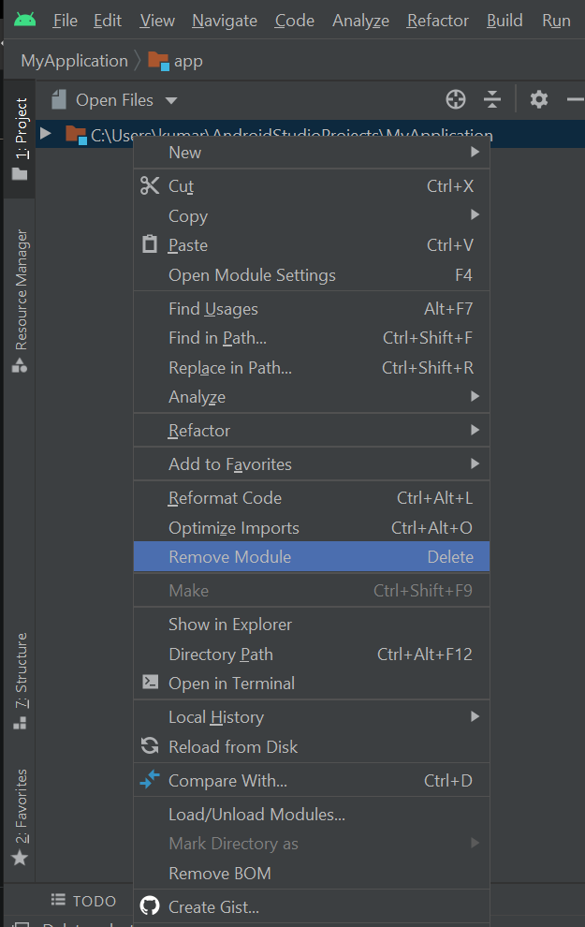Choose Open in Terminal

[231, 684]
